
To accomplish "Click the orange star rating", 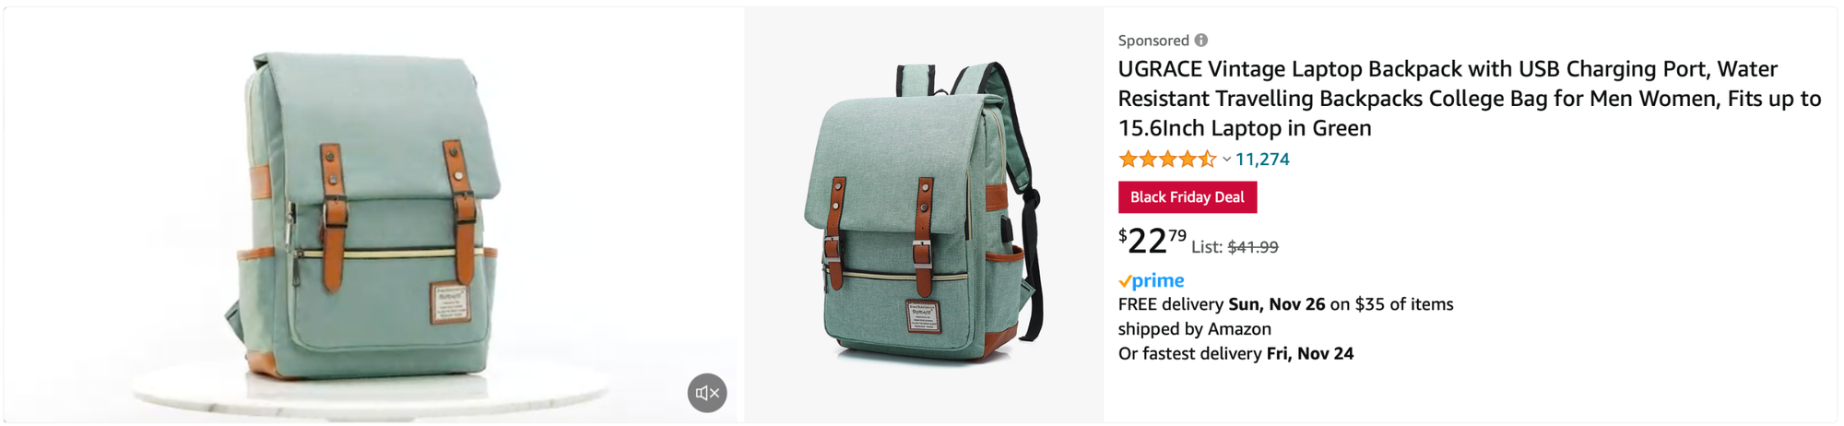I will point(1167,160).
